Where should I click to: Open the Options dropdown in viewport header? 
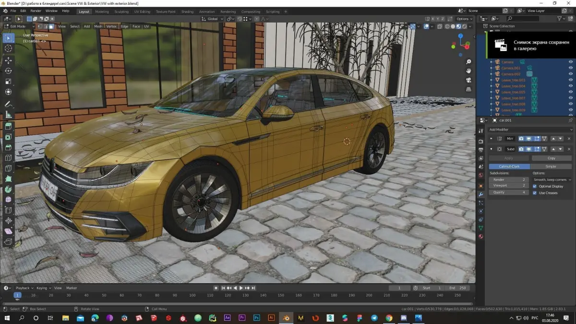point(464,19)
